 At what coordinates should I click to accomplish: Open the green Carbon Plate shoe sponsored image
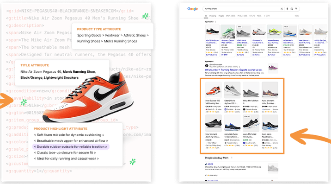coord(228,32)
